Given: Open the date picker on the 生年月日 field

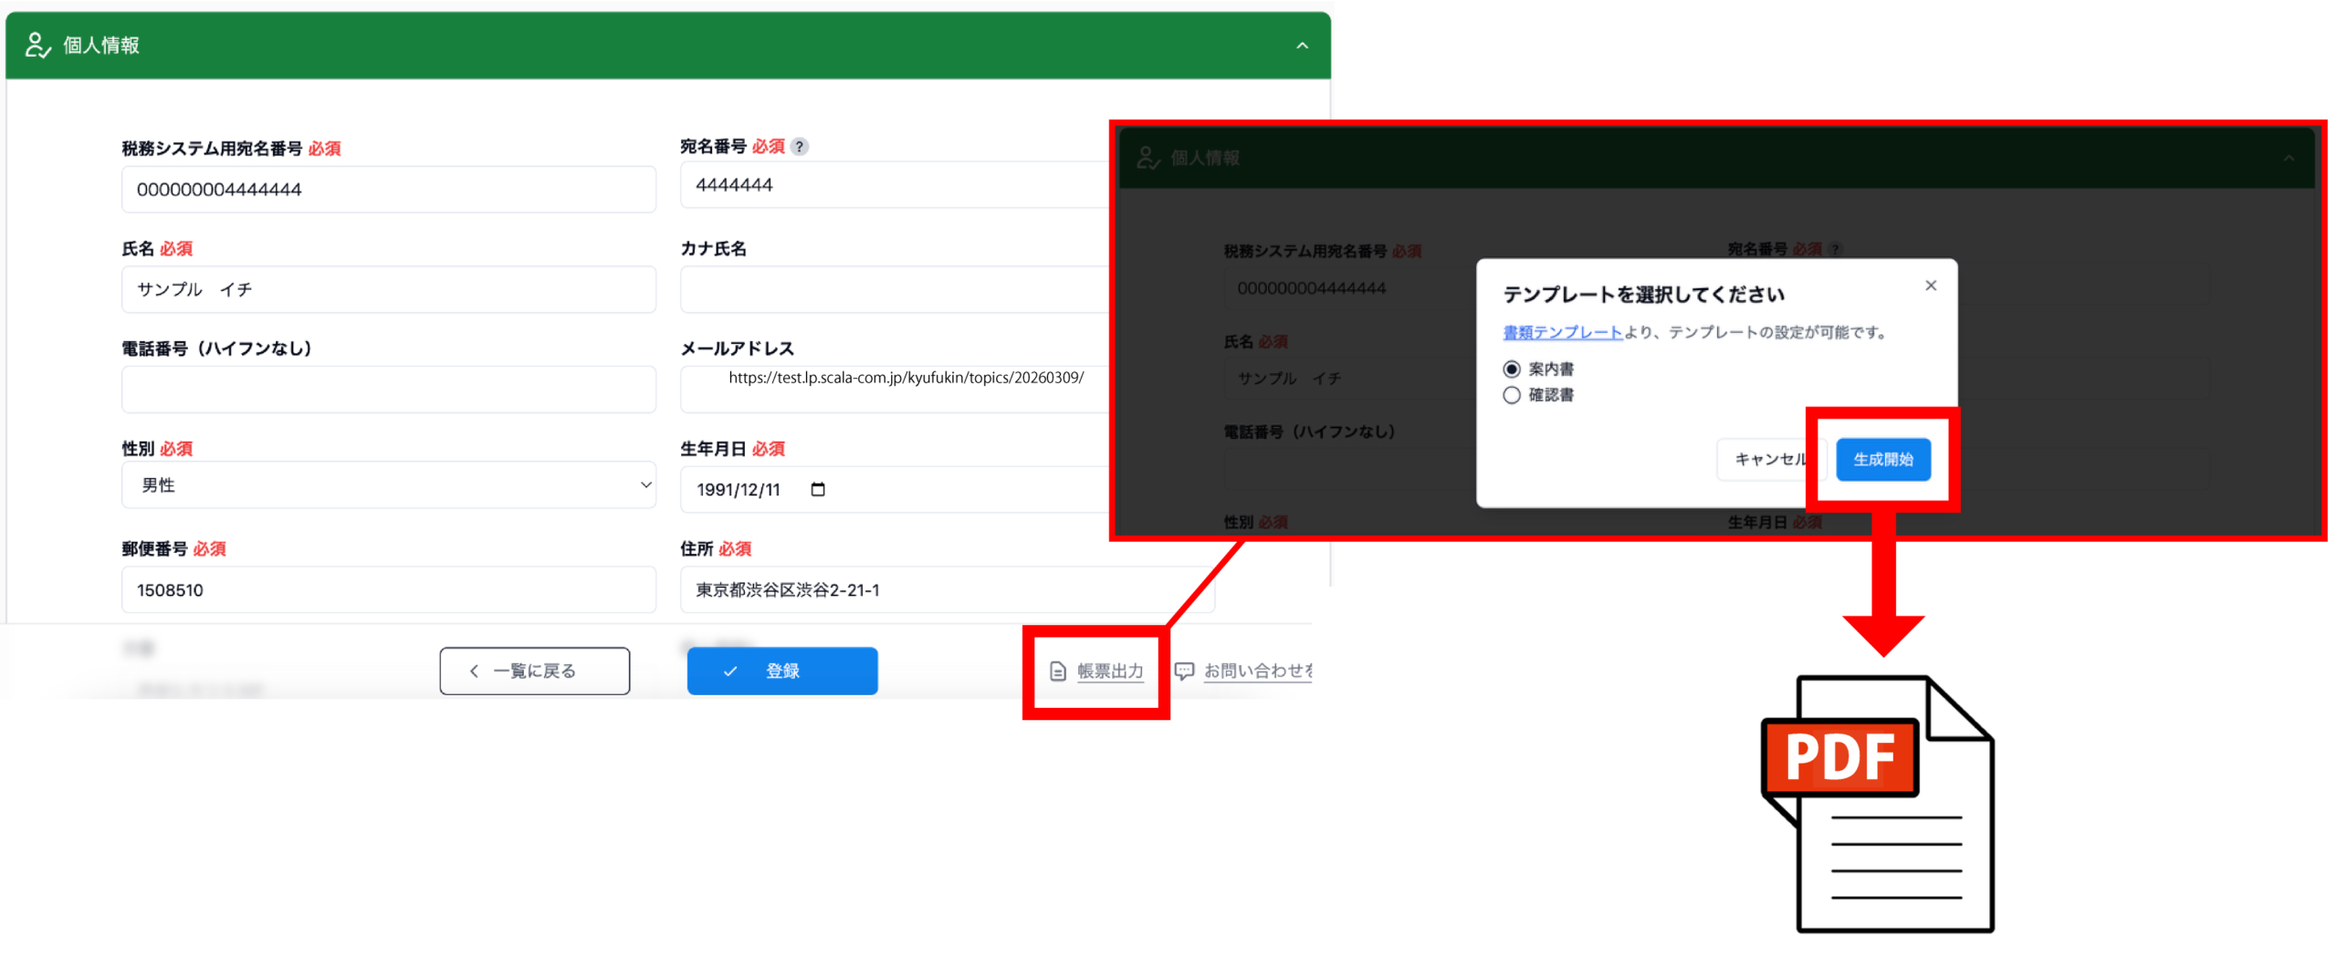Looking at the screenshot, I should coord(817,489).
